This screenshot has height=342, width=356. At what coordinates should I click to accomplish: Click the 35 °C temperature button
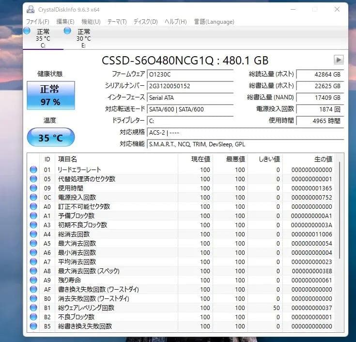tap(51, 137)
